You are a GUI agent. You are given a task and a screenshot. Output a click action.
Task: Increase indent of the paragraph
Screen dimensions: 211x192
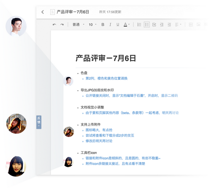coord(162,24)
